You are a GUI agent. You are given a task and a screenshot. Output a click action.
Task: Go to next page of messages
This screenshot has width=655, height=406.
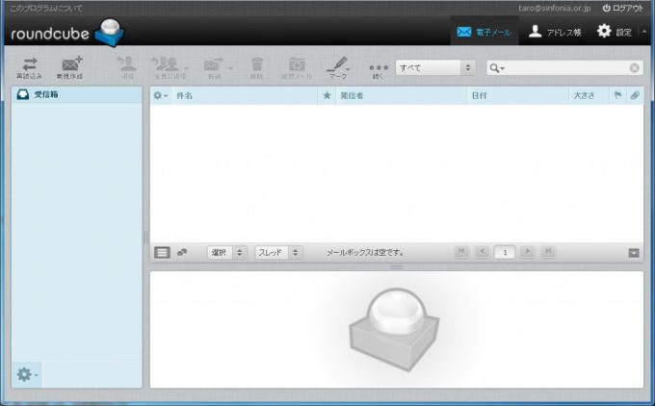[x=527, y=252]
